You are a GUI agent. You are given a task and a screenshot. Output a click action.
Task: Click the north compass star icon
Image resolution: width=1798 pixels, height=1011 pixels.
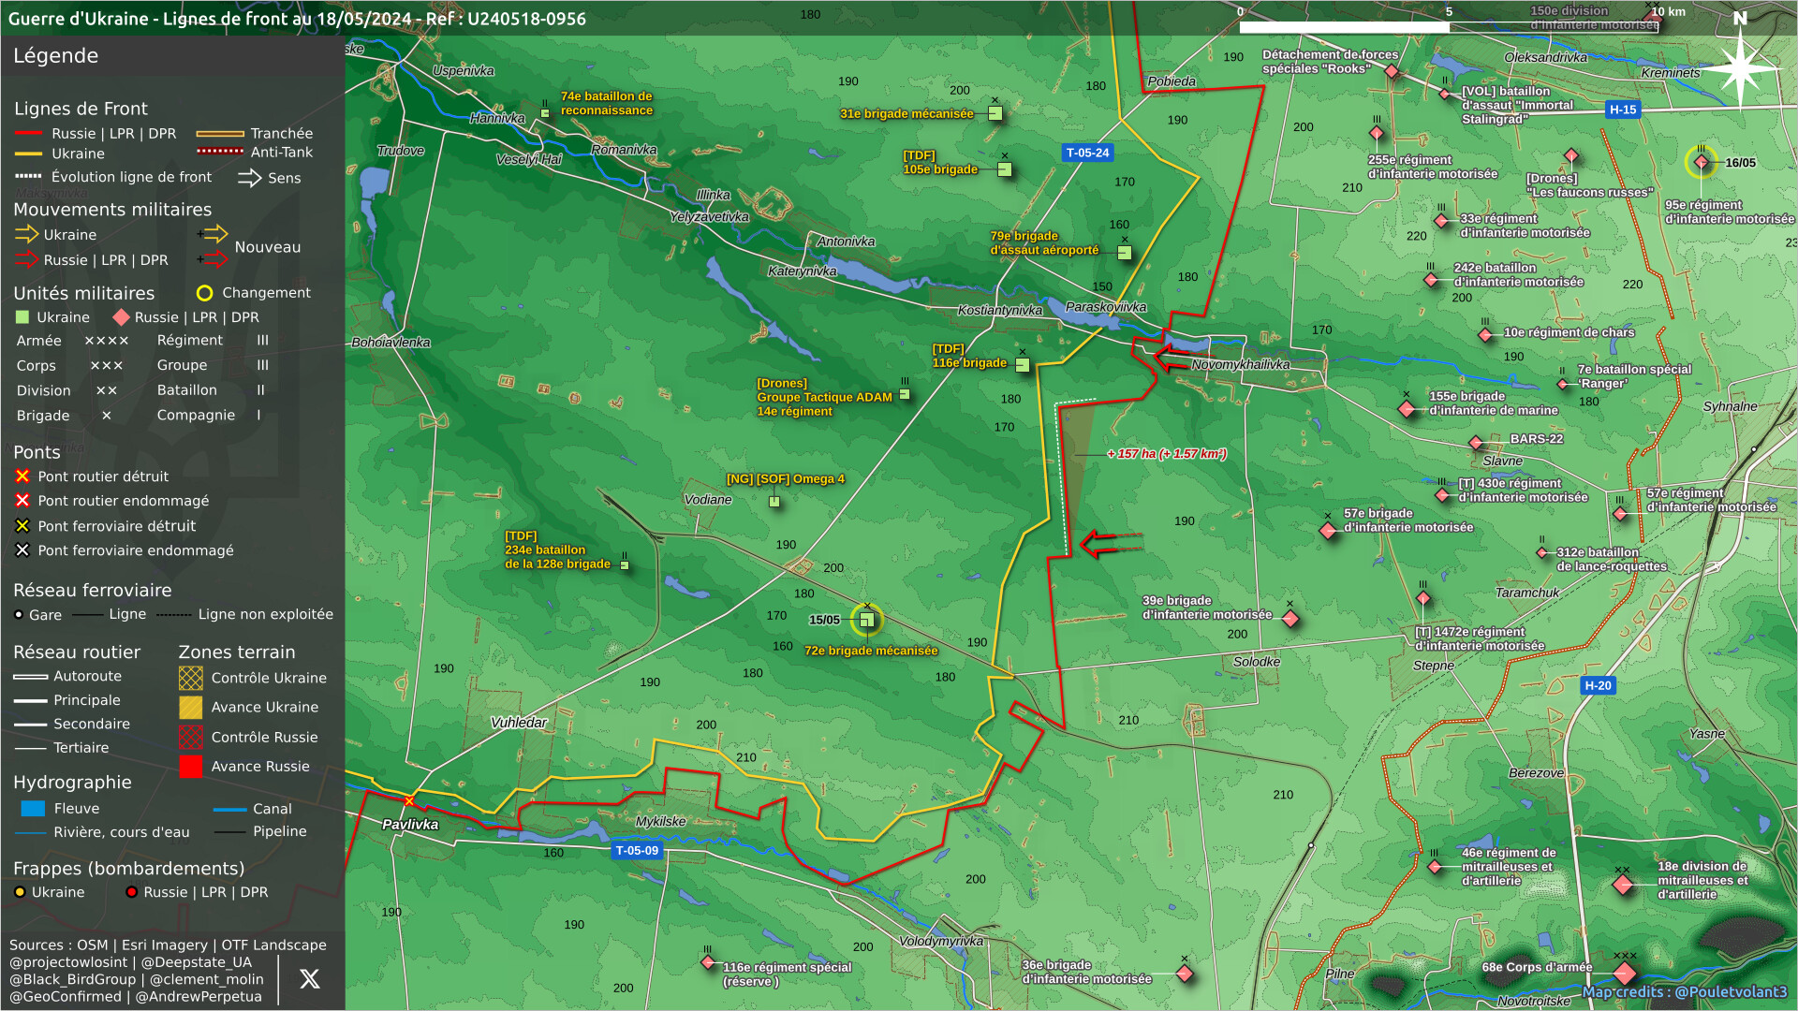click(1739, 67)
